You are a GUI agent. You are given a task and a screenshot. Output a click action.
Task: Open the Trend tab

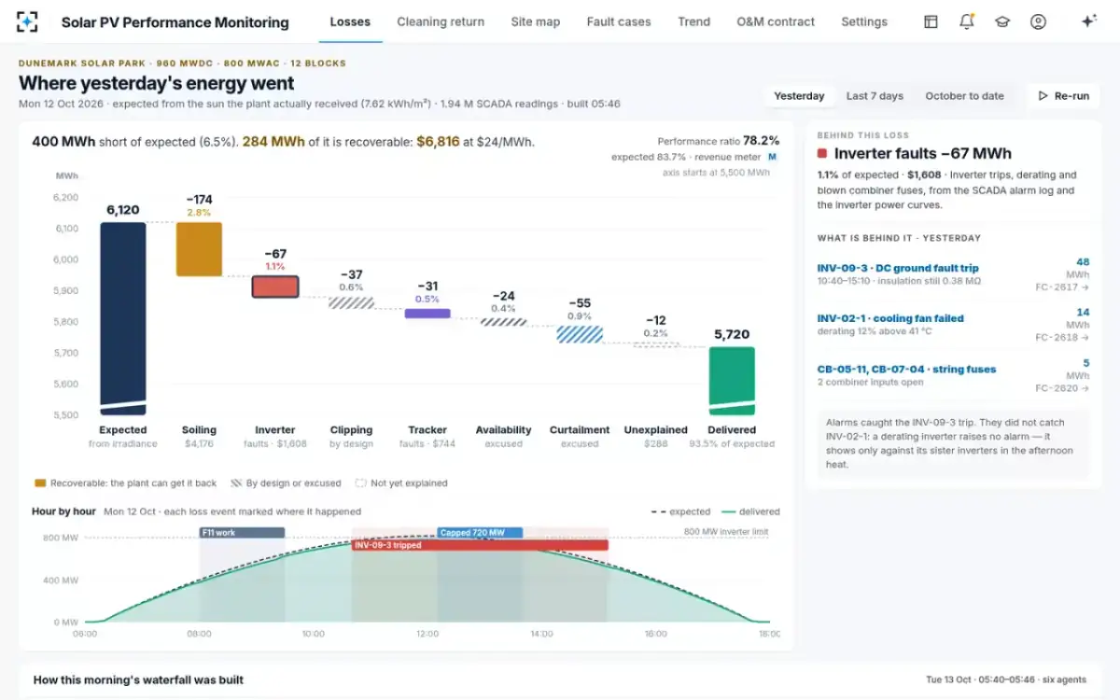point(693,21)
